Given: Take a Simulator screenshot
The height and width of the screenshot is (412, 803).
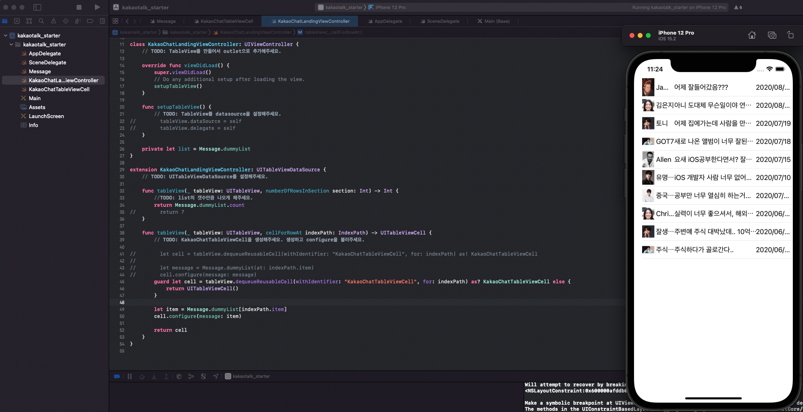Looking at the screenshot, I should tap(772, 35).
